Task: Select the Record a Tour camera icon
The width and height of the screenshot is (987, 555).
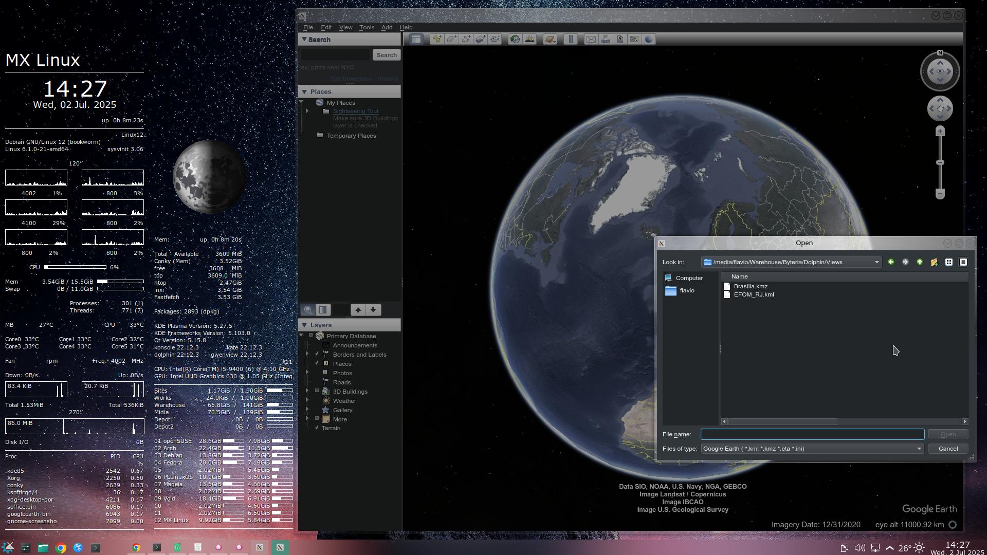Action: tap(495, 40)
